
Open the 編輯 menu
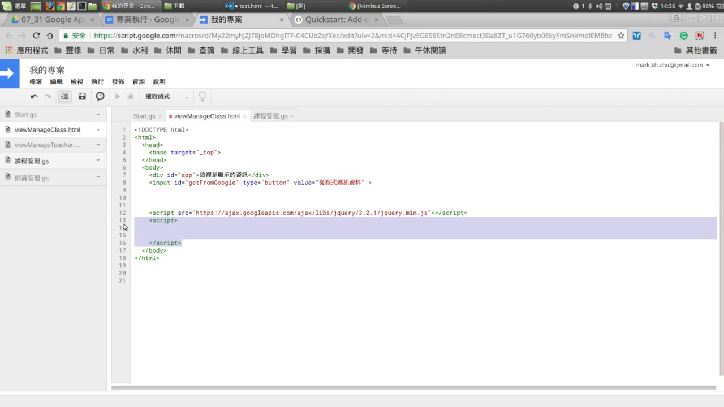[x=56, y=82]
